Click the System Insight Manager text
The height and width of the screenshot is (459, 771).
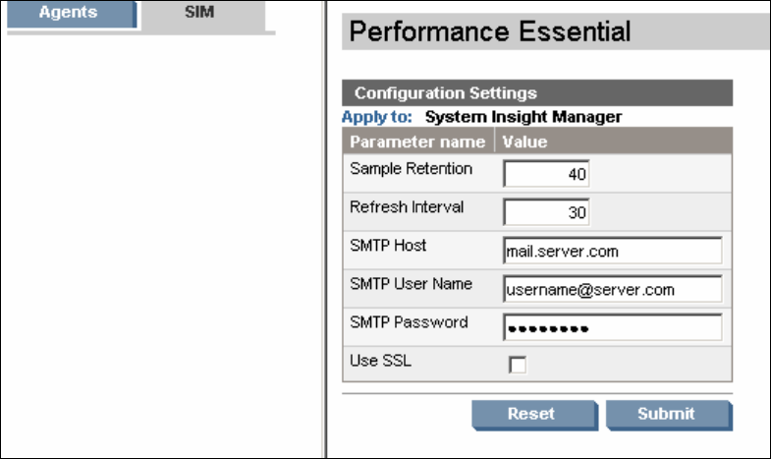(523, 117)
